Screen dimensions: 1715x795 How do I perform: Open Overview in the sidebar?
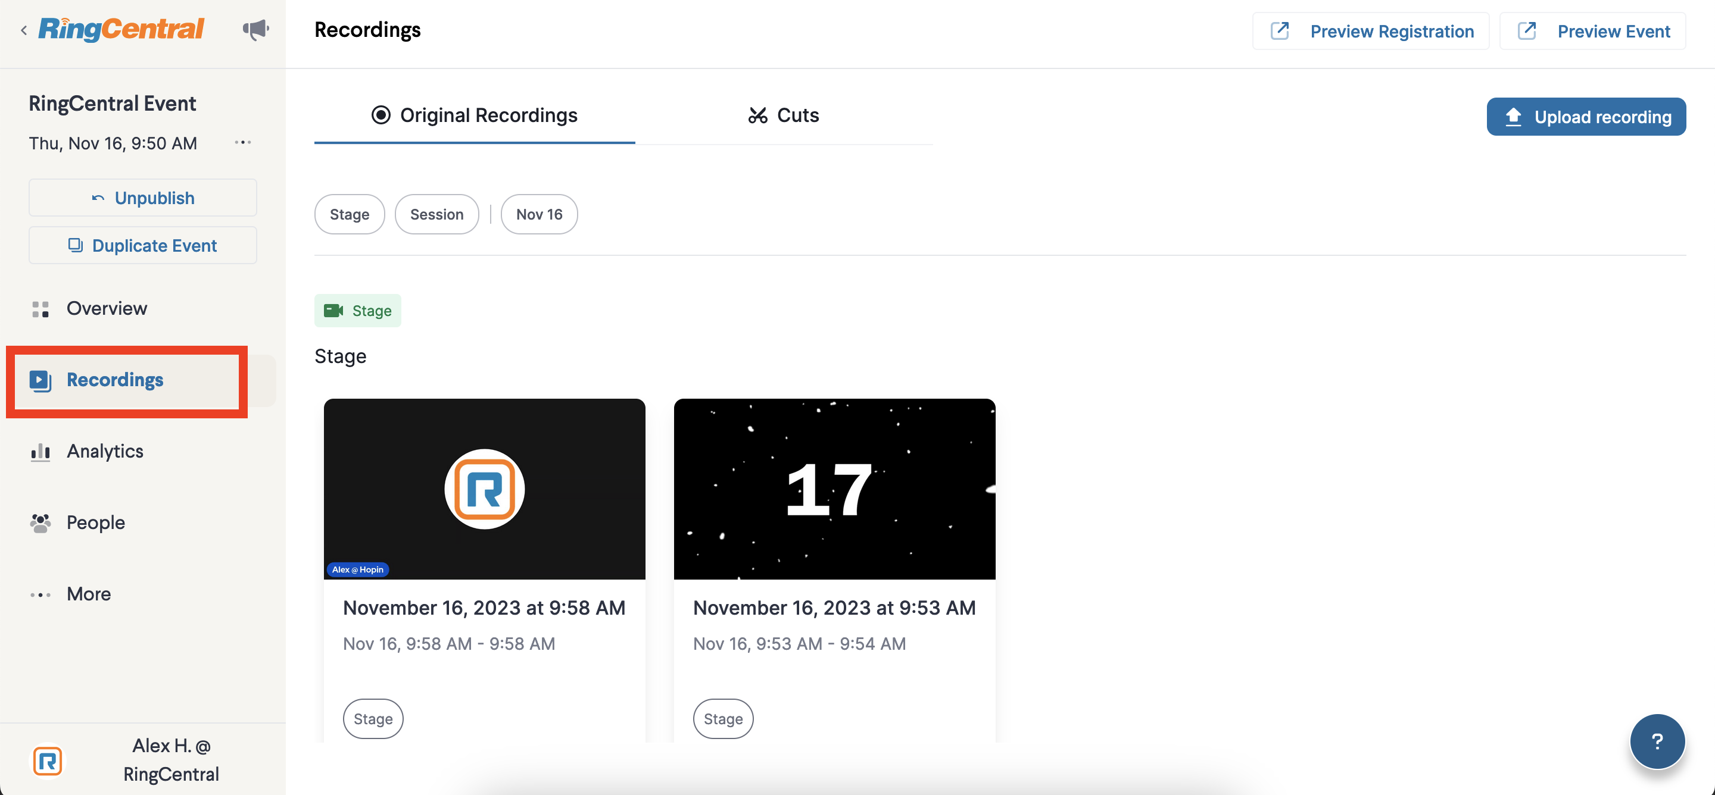pyautogui.click(x=107, y=309)
